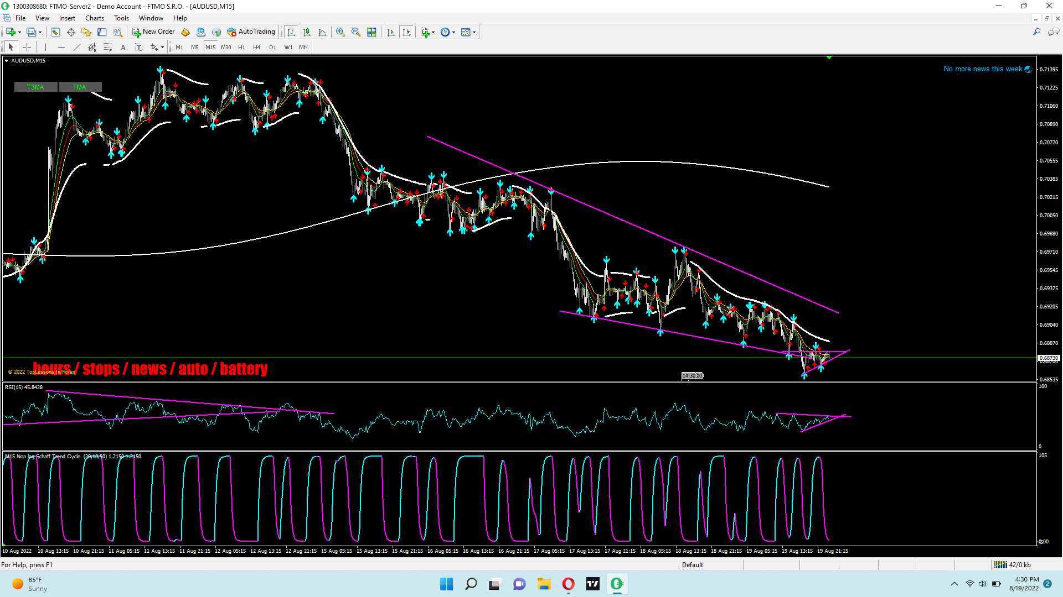The height and width of the screenshot is (597, 1063).
Task: Open the templates dropdown arrow
Action: click(x=474, y=32)
